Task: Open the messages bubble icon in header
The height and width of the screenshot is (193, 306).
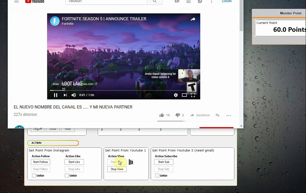Action: [200, 1]
